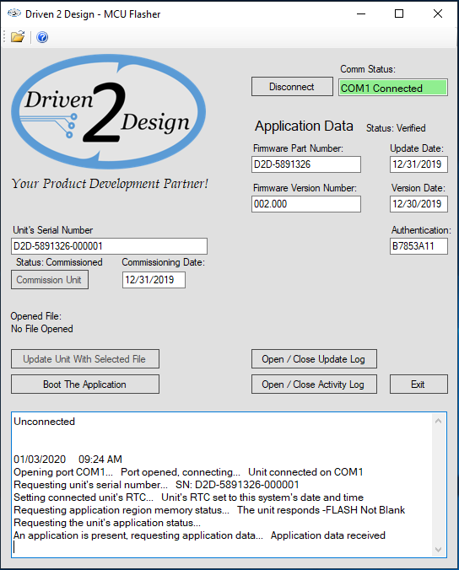Image resolution: width=459 pixels, height=570 pixels.
Task: Click Open / Close Activity Log
Action: click(x=314, y=384)
